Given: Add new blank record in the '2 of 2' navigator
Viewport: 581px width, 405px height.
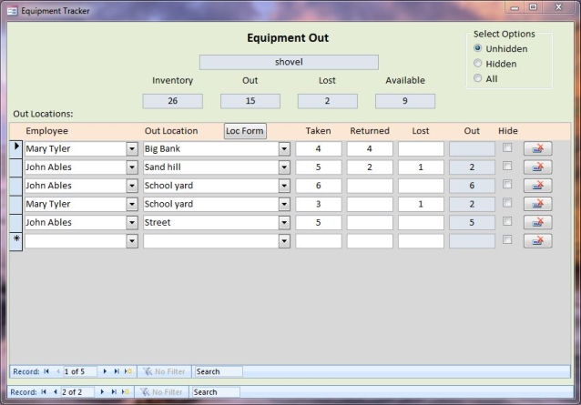Looking at the screenshot, I should point(126,391).
